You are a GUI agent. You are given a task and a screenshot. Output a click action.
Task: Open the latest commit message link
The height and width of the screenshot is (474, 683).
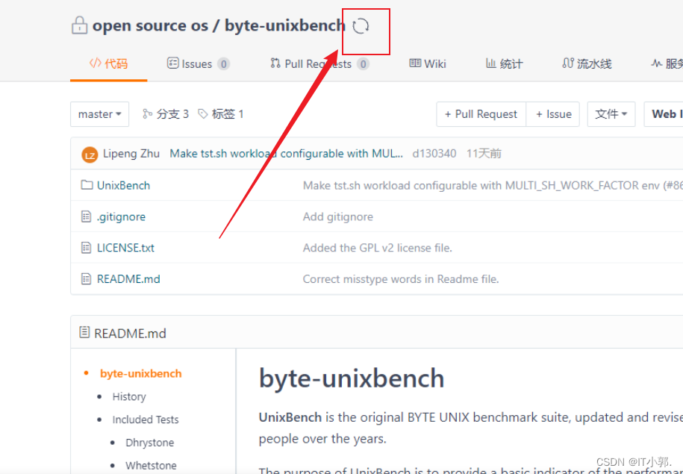click(286, 154)
